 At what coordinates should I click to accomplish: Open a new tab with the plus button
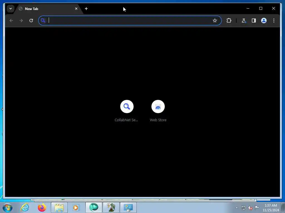coord(86,9)
